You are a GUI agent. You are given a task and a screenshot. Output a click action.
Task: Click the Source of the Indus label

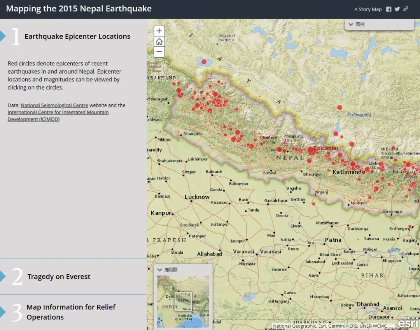coord(227,37)
